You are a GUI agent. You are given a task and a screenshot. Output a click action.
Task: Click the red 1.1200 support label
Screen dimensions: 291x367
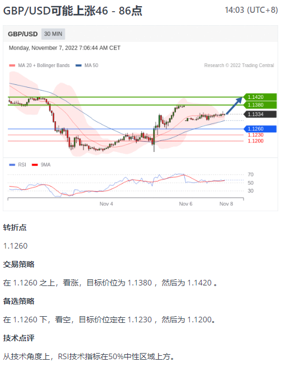point(256,141)
